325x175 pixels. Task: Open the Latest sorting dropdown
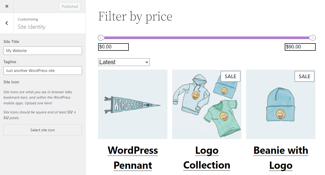pos(124,62)
